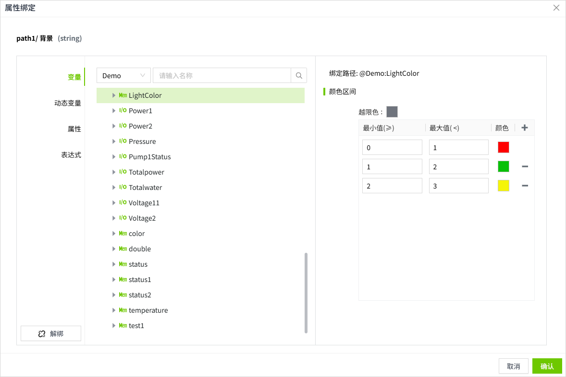Confirm with the 确认 button
This screenshot has width=566, height=377.
(547, 366)
